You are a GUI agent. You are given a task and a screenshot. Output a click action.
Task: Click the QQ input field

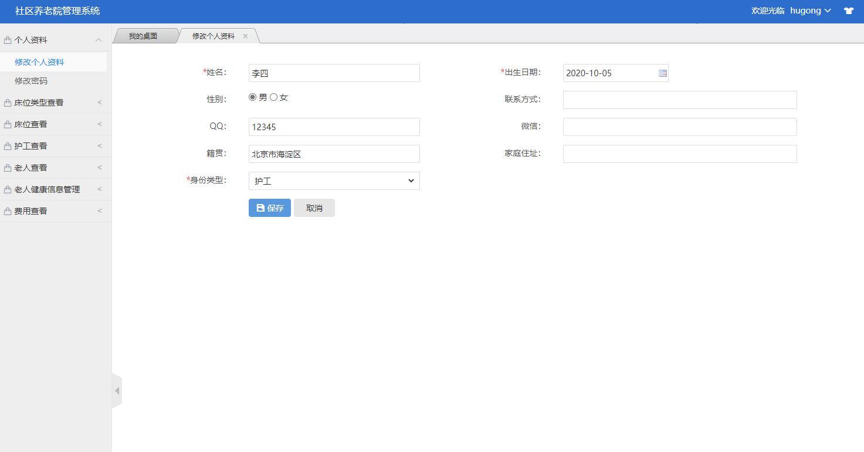pyautogui.click(x=334, y=127)
